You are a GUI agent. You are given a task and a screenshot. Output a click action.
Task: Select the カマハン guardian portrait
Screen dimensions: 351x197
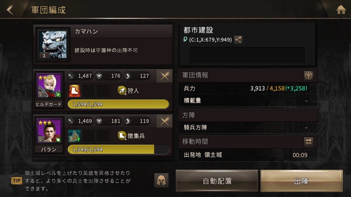(53, 45)
